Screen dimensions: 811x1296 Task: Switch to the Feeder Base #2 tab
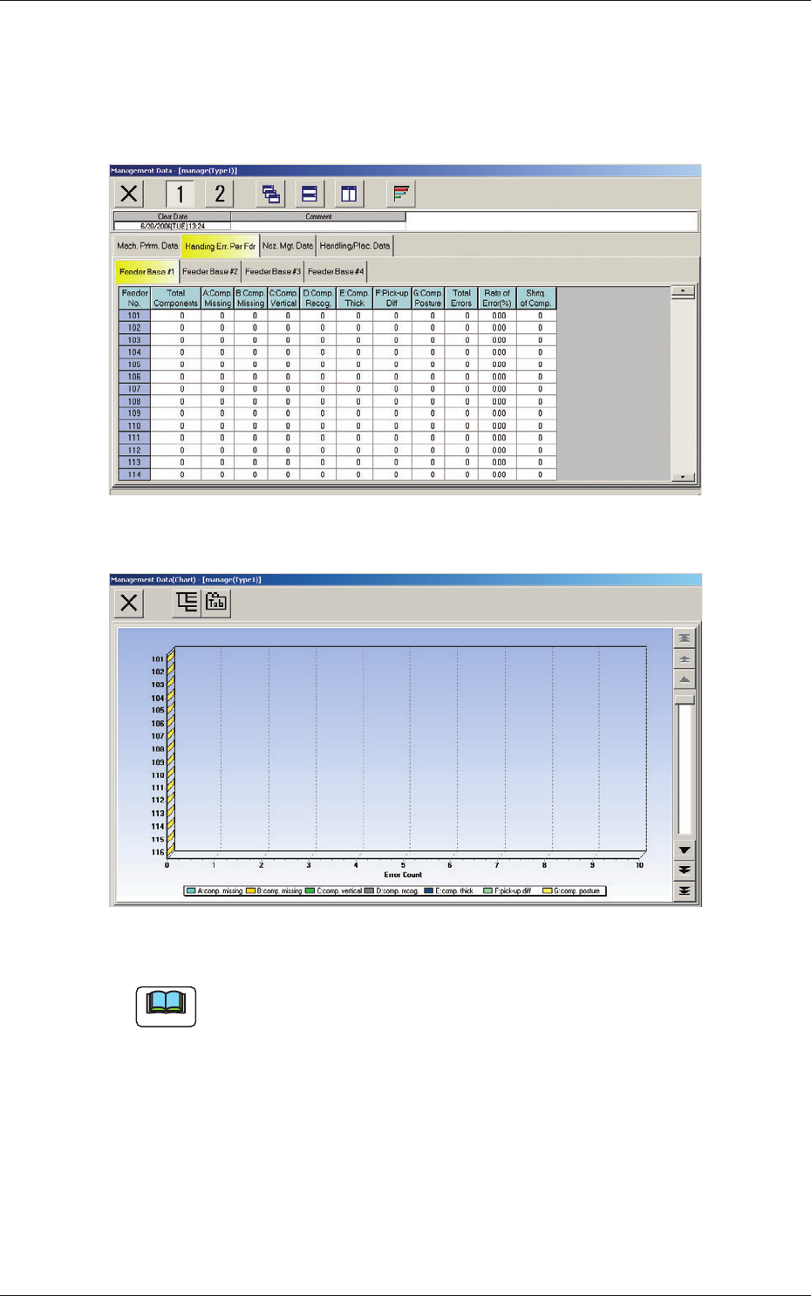[210, 271]
